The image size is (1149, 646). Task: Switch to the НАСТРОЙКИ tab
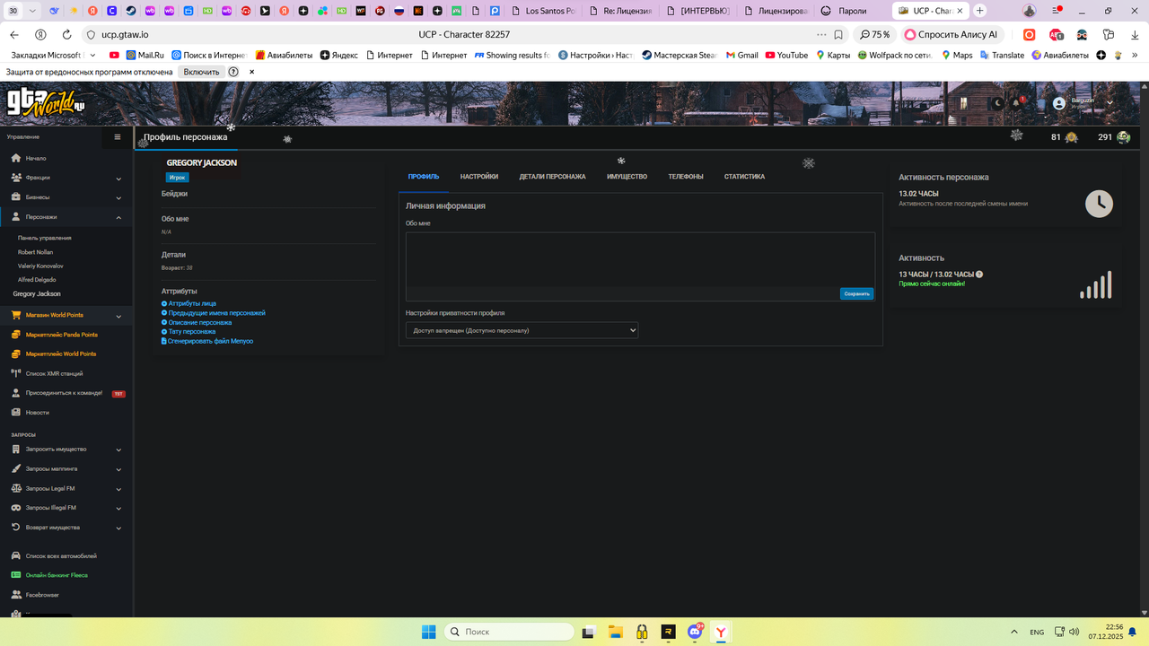tap(479, 177)
